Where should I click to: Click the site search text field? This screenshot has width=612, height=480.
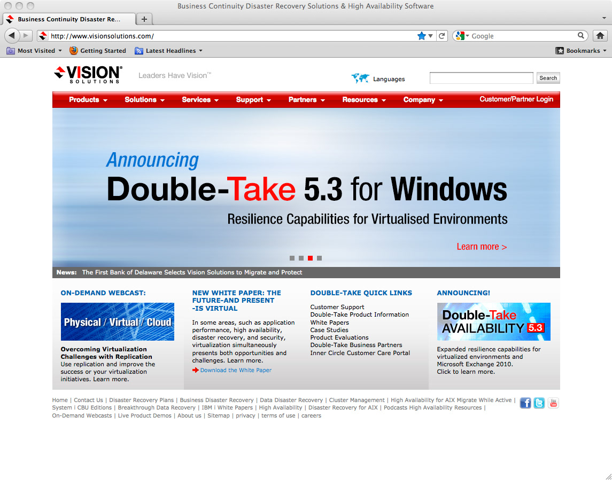[481, 78]
